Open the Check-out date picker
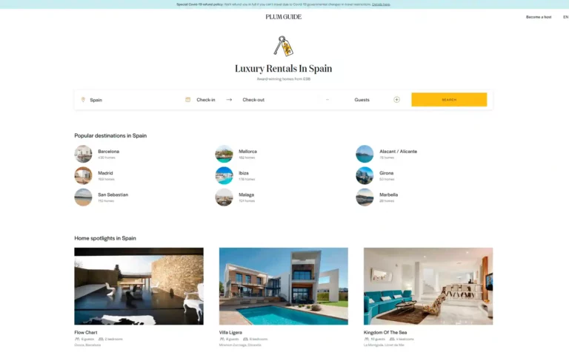The width and height of the screenshot is (569, 355). tap(253, 100)
